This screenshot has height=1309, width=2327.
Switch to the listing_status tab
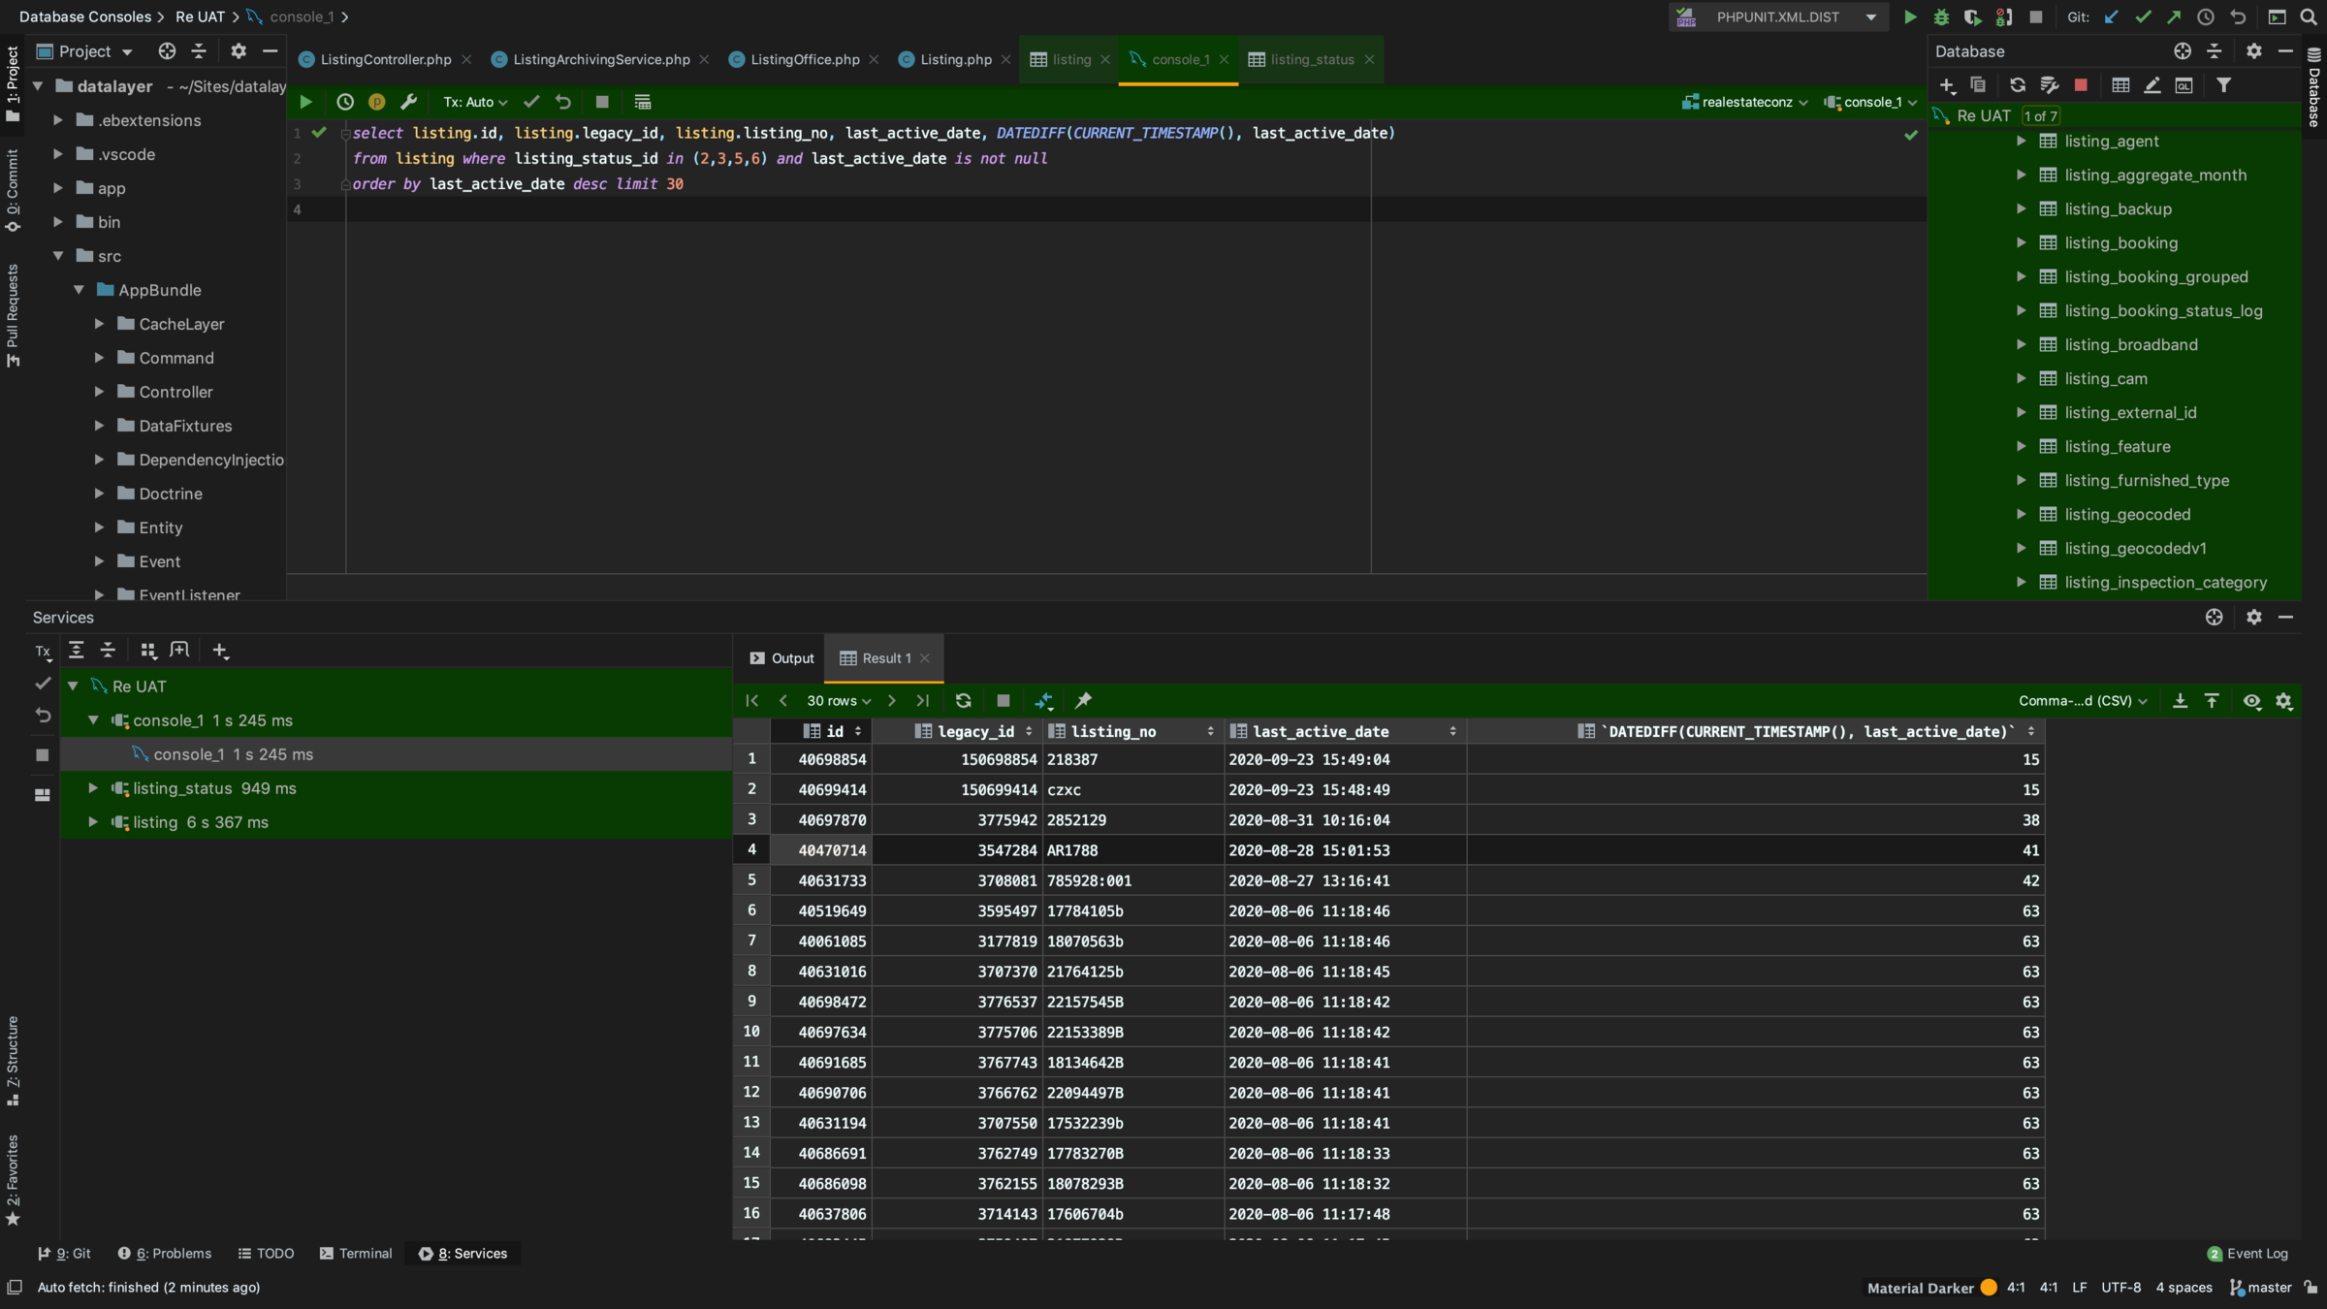click(x=1311, y=59)
